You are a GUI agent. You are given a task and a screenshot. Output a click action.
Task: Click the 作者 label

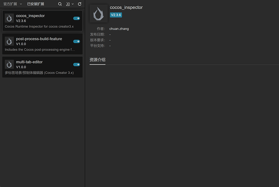(101, 29)
